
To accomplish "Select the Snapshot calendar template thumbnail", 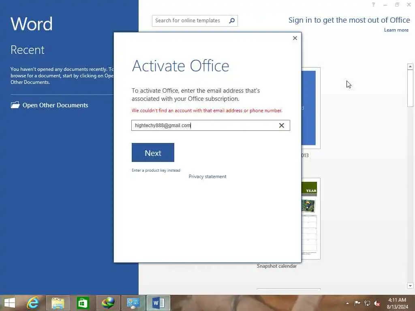I will pos(311,219).
